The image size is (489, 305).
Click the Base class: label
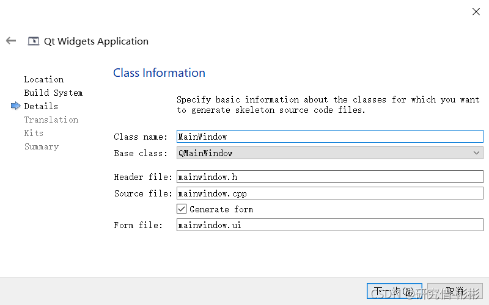pos(141,153)
